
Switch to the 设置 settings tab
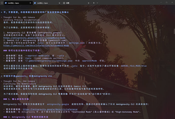pos(76,3)
